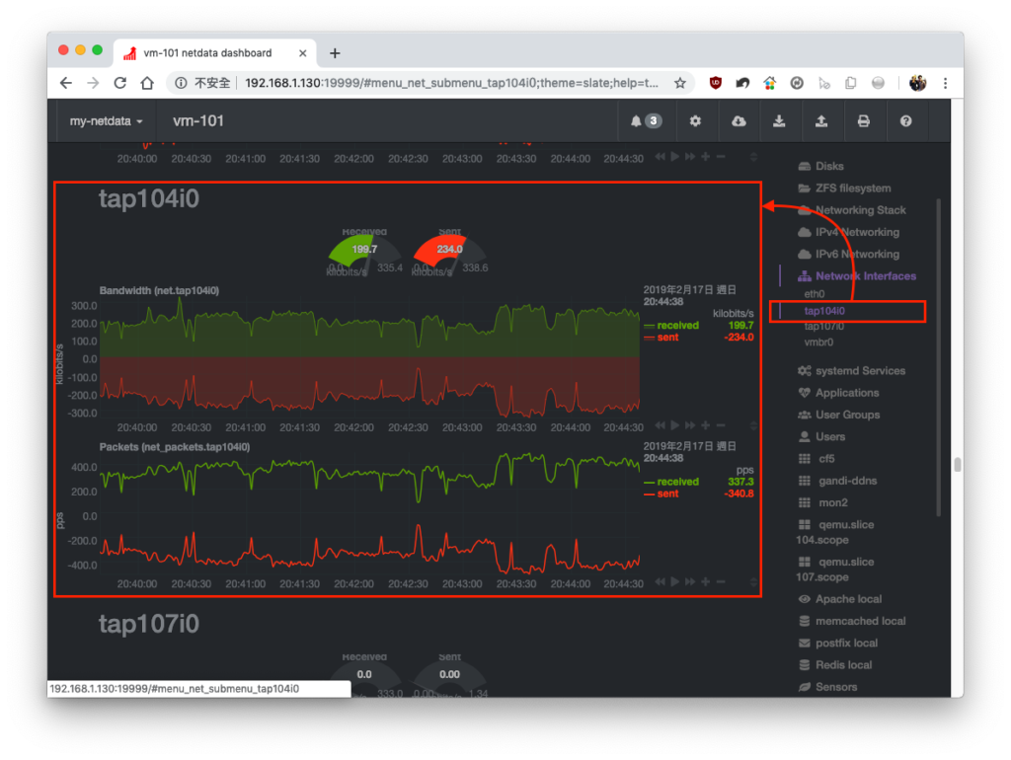The image size is (1011, 760).
Task: Click the export snapshot download icon
Action: point(779,121)
